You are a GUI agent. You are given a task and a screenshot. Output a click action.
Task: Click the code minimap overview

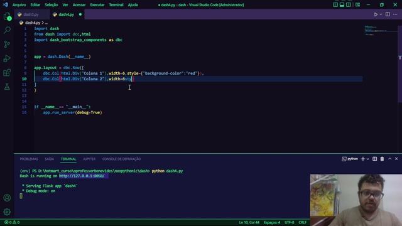pyautogui.click(x=381, y=30)
